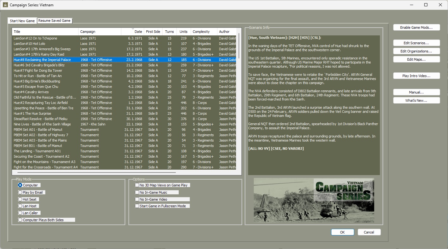
Task: Check the No In-Game Music box
Action: [x=137, y=192]
